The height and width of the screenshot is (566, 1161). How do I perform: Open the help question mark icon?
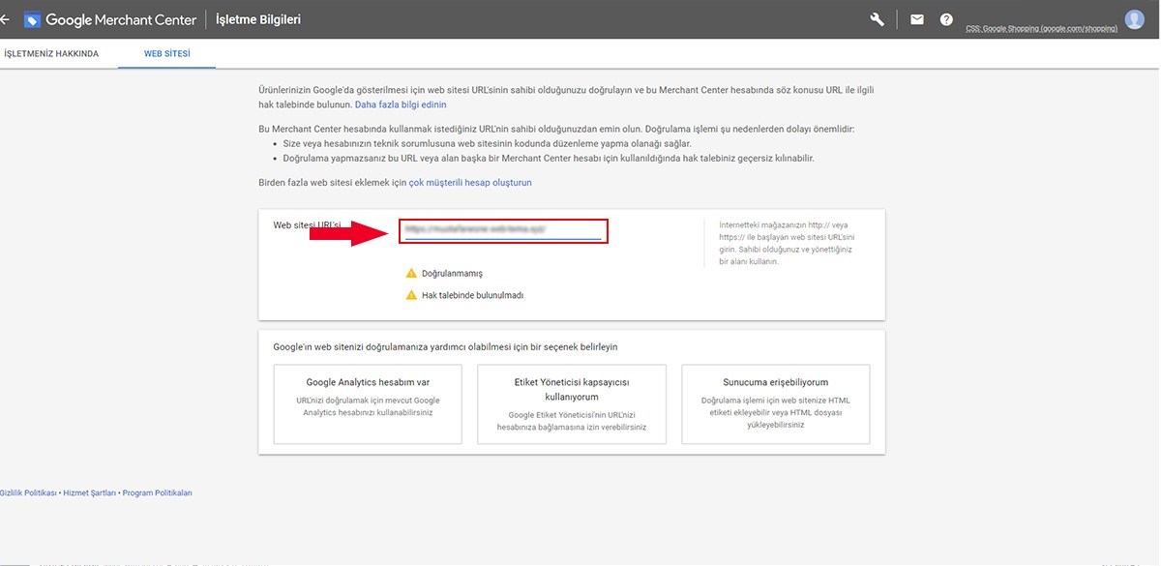tap(946, 19)
